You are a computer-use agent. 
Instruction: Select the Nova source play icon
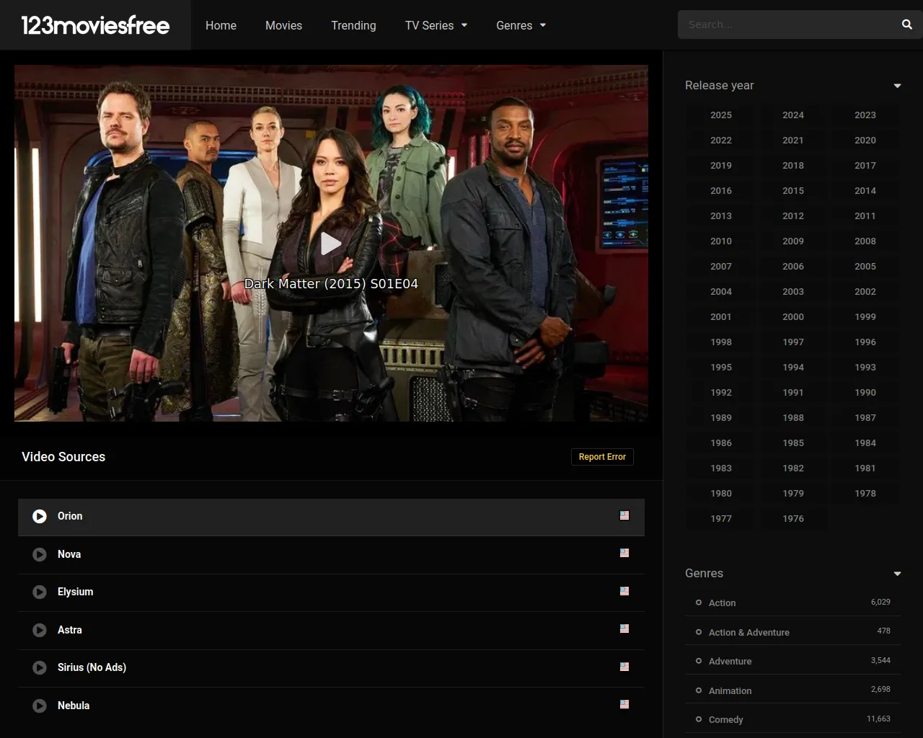click(x=40, y=554)
